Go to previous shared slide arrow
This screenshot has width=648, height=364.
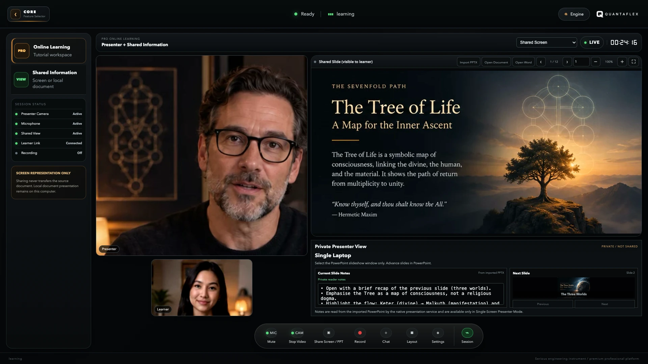[x=541, y=62]
